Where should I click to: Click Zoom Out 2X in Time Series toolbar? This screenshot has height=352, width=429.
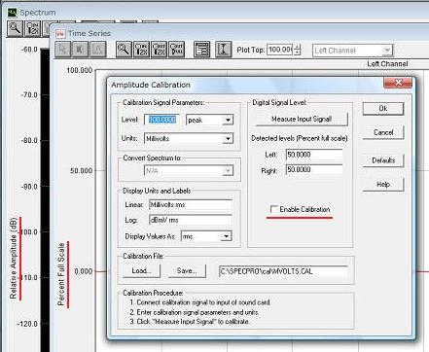click(x=159, y=50)
